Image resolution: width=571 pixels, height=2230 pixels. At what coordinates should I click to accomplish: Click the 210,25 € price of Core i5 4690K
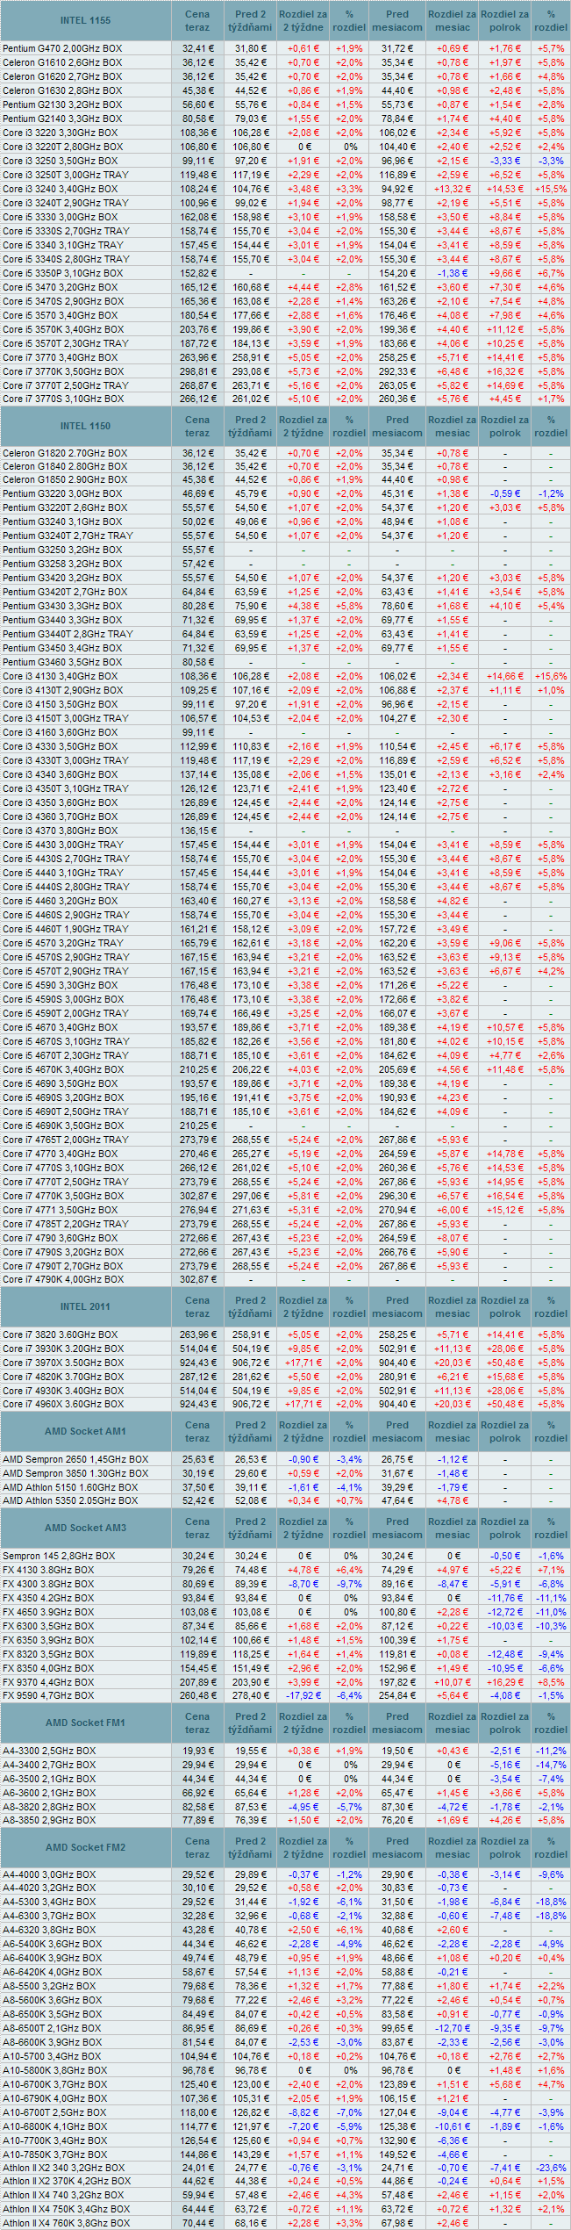click(x=197, y=1126)
